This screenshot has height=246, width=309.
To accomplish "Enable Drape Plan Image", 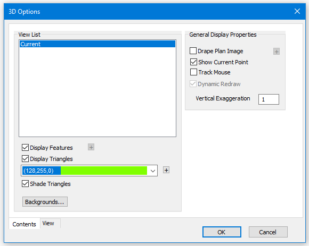I will (193, 51).
